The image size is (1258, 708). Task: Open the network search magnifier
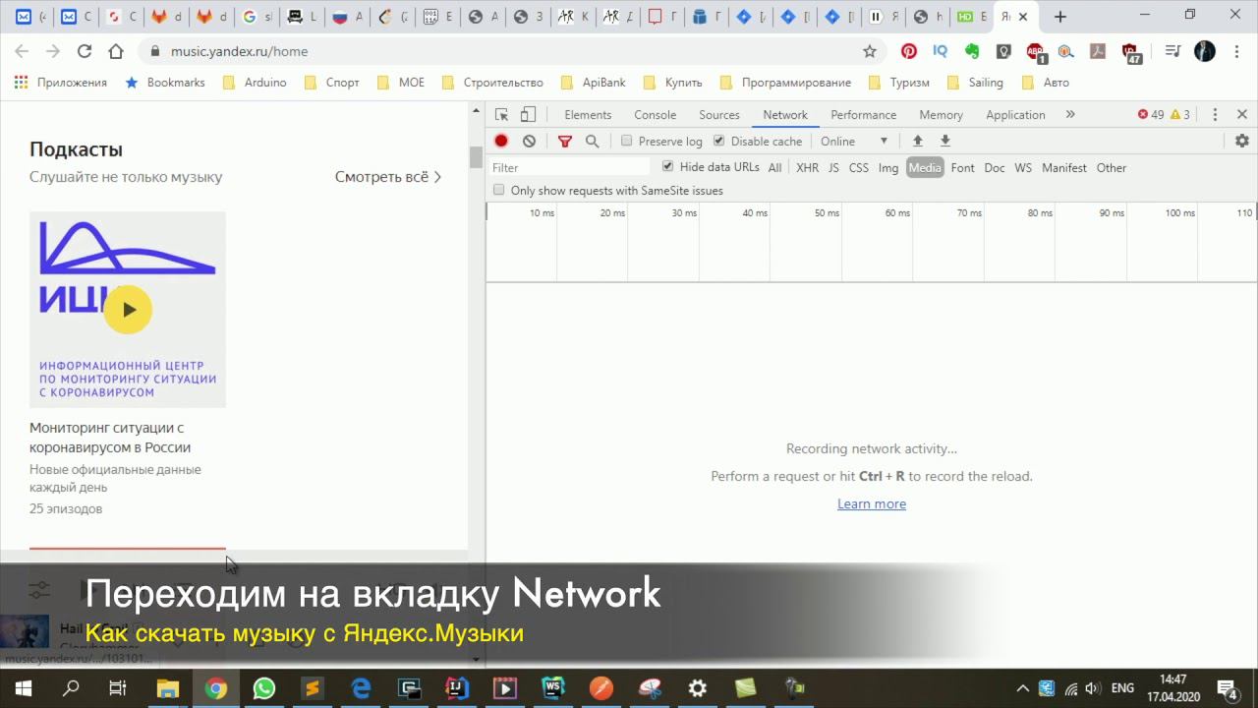point(593,141)
